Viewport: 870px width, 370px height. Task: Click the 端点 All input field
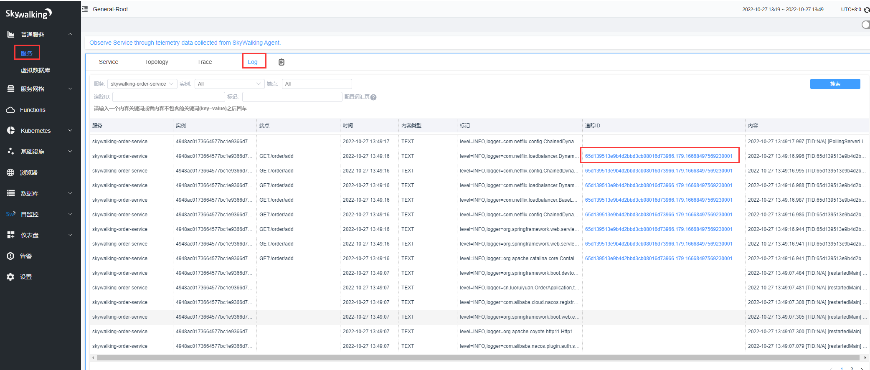(317, 84)
